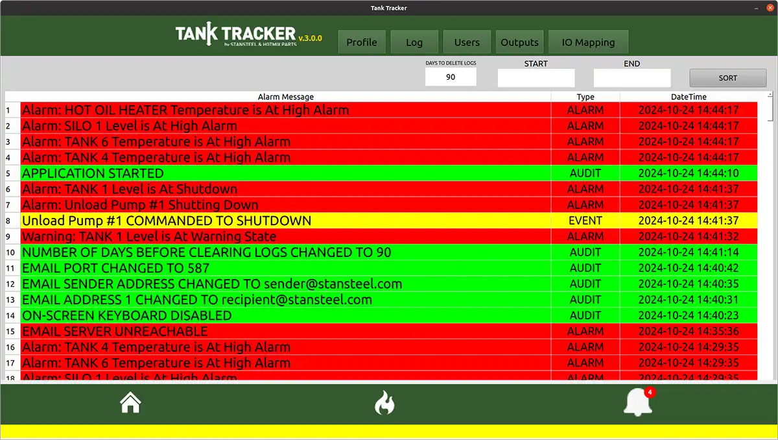This screenshot has height=440, width=778.
Task: Select the APPLICATION STARTED audit row
Action: coord(389,173)
